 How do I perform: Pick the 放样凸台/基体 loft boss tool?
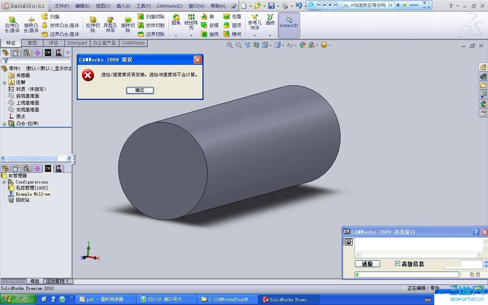point(60,25)
